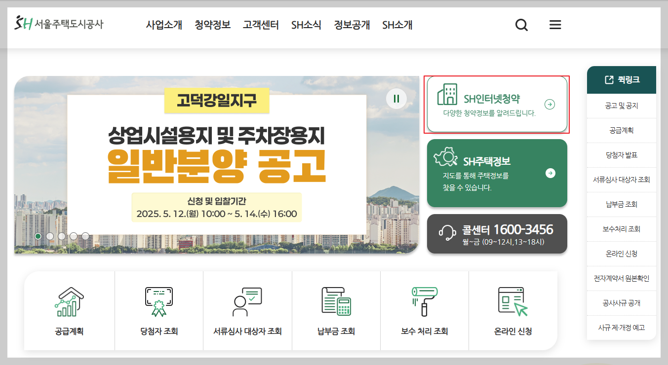668x365 pixels.
Task: Click the SH인터넷청약 title text
Action: click(492, 99)
